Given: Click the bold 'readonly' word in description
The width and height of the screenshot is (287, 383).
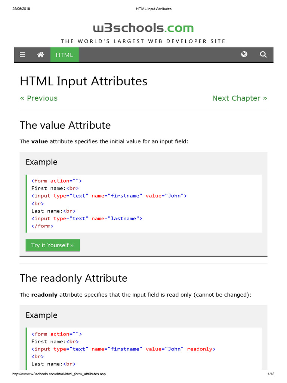Looking at the screenshot, I should 44,295.
